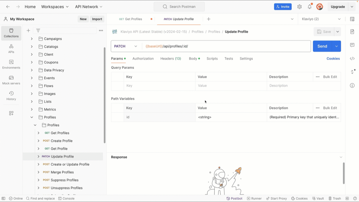Screen dimensions: 359x202
Task: Toggle checkbox in empty query param row
Action: tap(117, 86)
